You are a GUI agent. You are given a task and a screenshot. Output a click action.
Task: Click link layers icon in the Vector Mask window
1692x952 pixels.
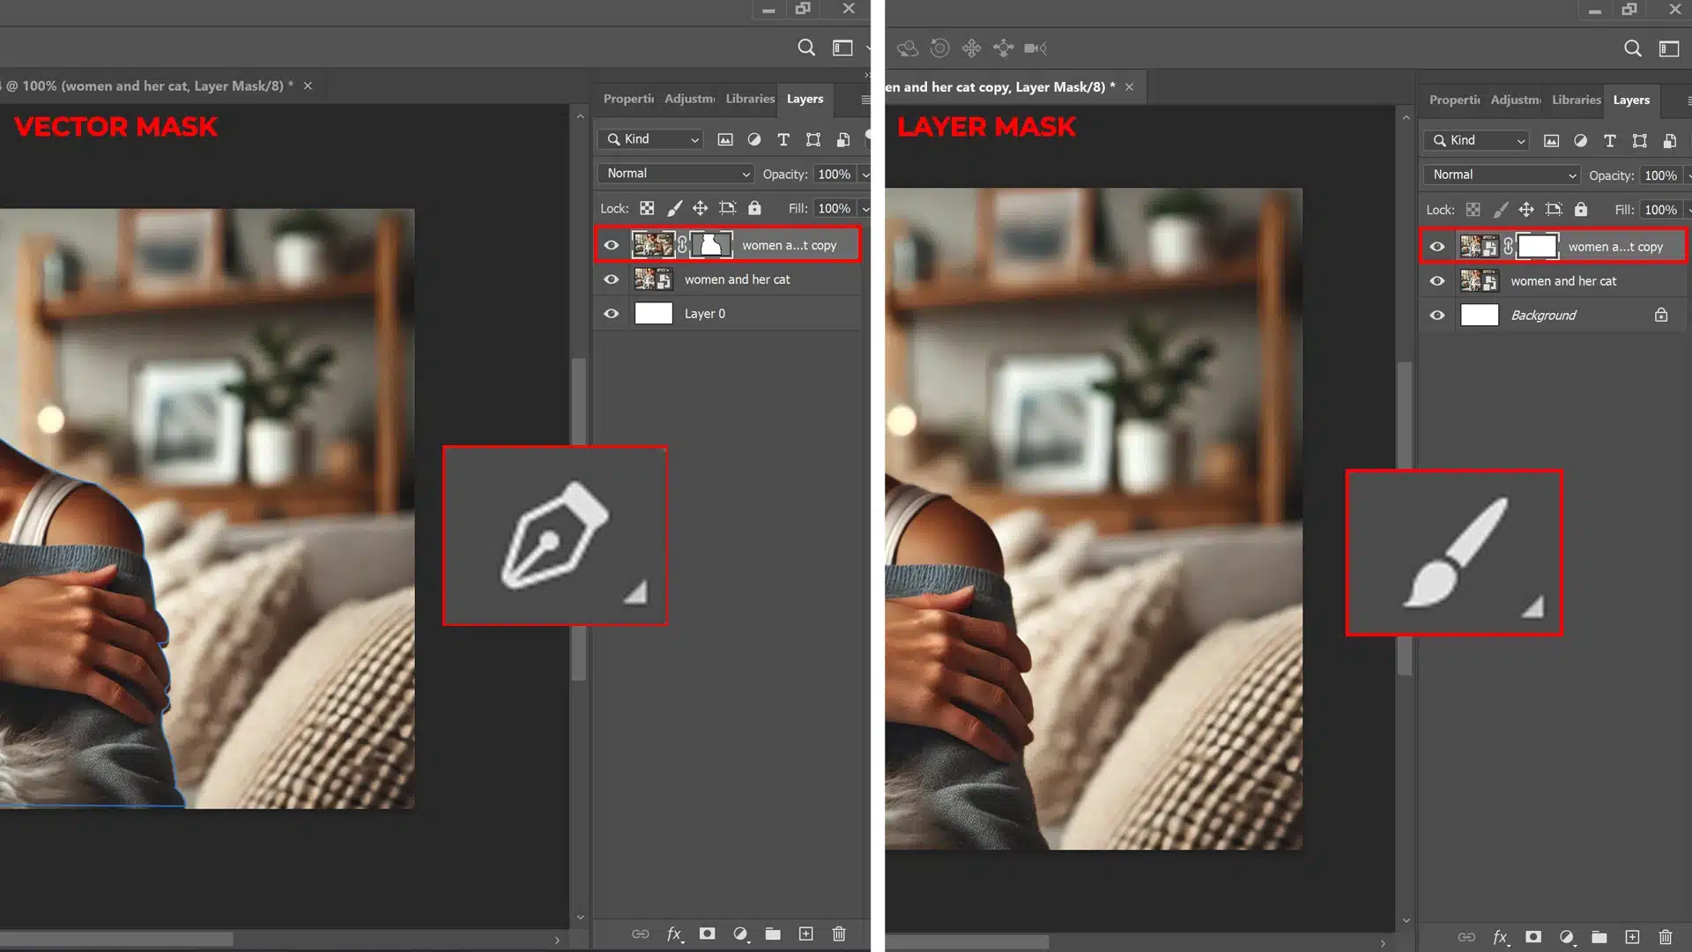click(641, 933)
